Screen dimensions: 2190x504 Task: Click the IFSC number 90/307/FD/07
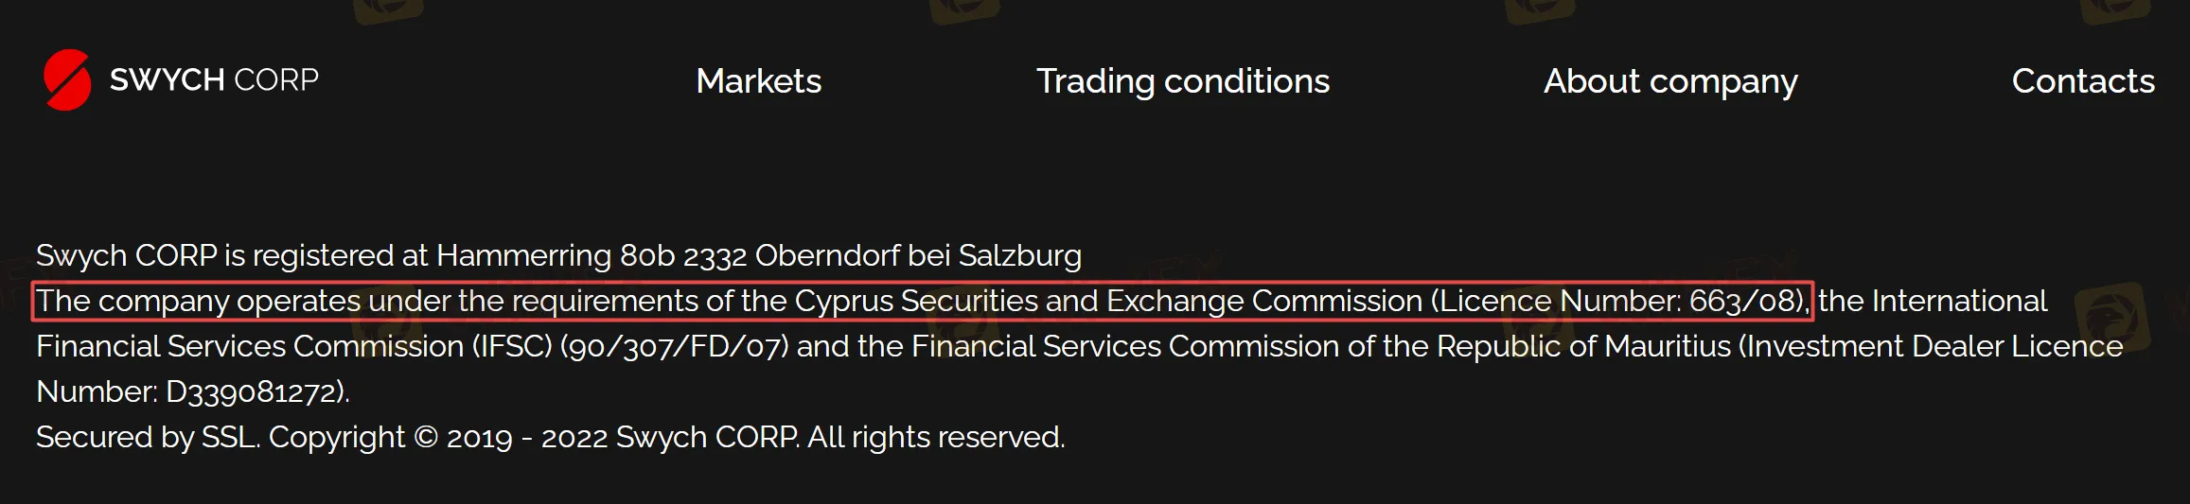coord(674,346)
